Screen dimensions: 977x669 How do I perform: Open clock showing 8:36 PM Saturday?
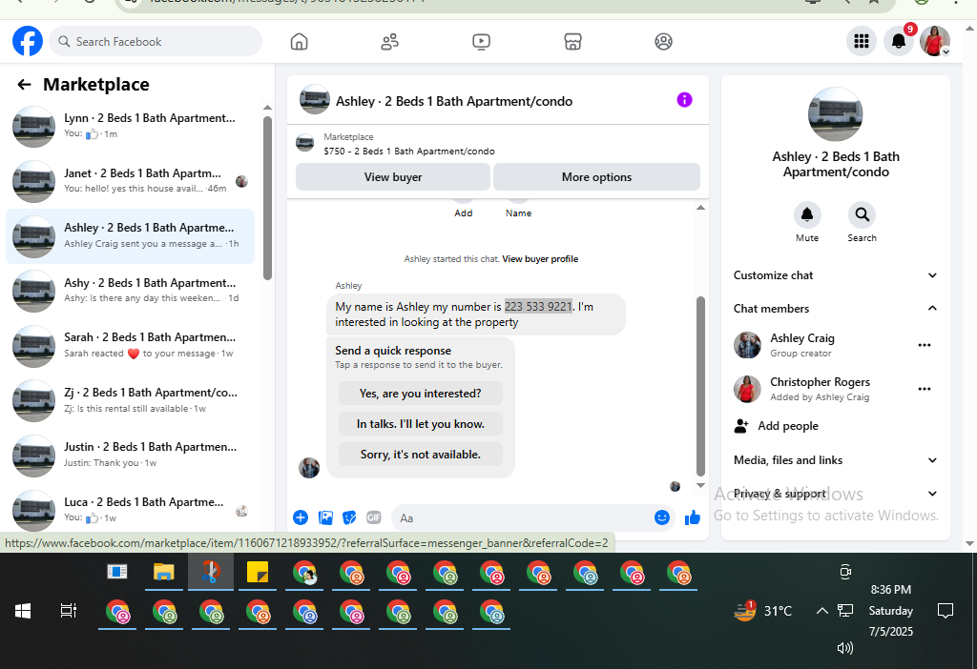click(x=891, y=611)
